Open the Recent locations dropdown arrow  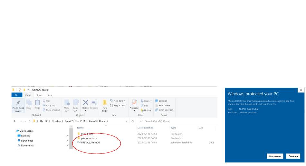(25, 121)
